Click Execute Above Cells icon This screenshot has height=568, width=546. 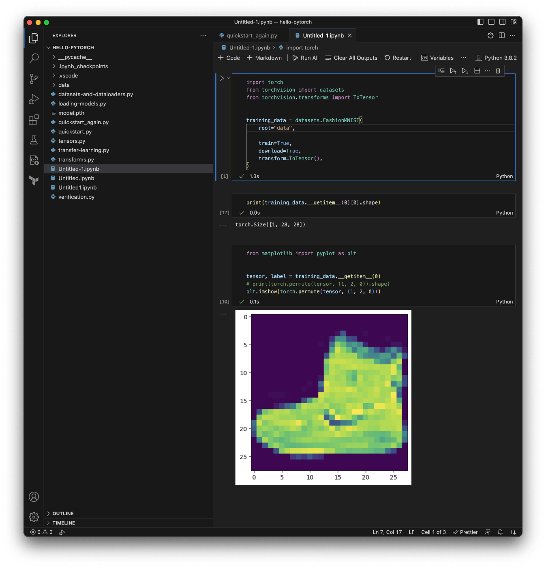click(x=453, y=71)
